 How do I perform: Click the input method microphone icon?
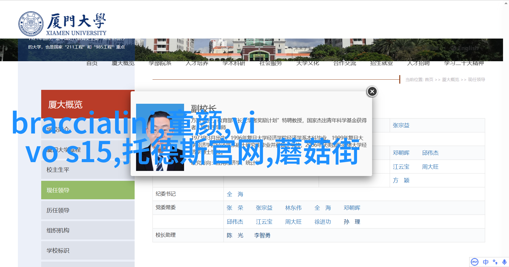coord(504,262)
